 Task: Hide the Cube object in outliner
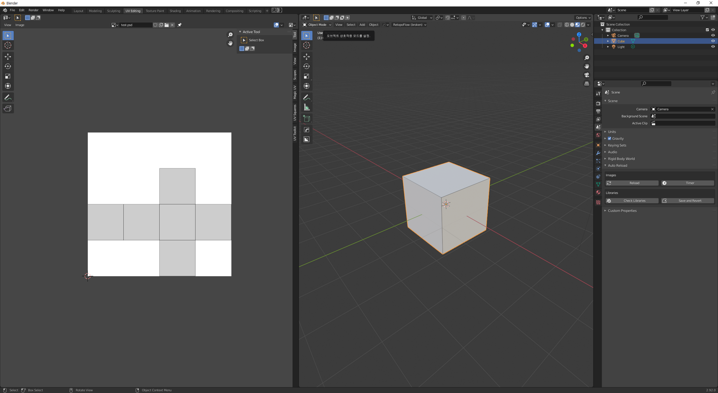point(713,41)
